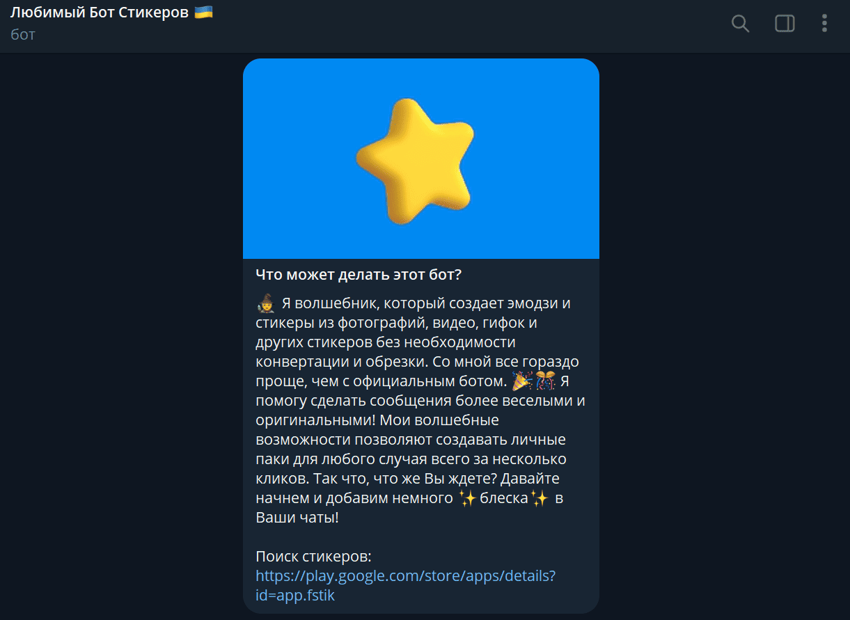The width and height of the screenshot is (850, 620).
Task: Open the in-chat search
Action: click(740, 23)
